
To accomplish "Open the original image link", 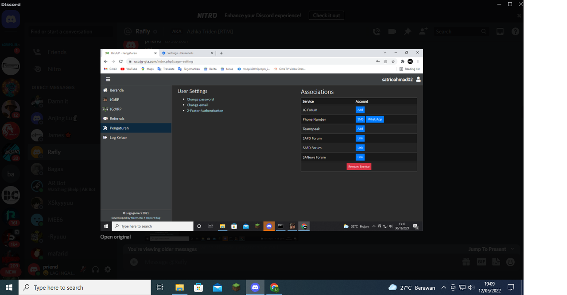I will [116, 237].
